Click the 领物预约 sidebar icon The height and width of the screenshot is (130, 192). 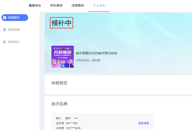(x=5, y=42)
